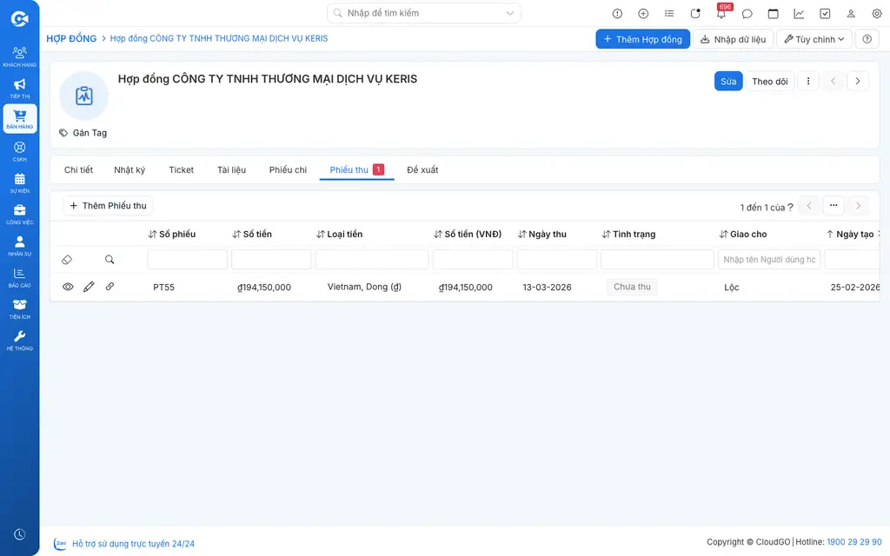This screenshot has width=890, height=556.
Task: Click the Thêm Phiếu thu button
Action: tap(108, 205)
